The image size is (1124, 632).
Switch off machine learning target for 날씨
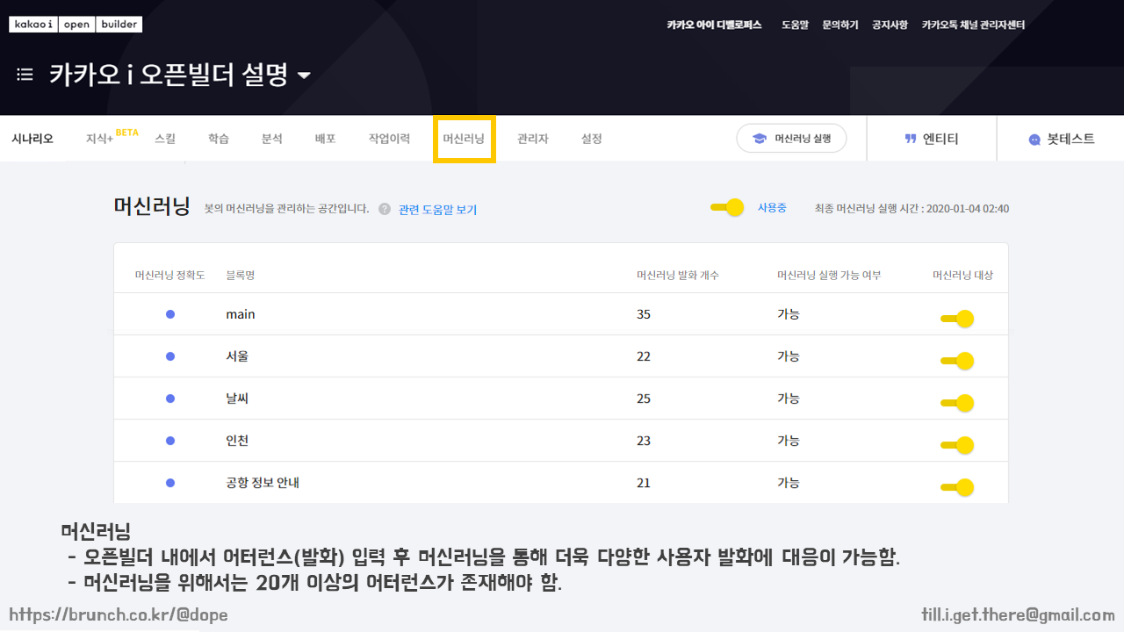point(957,403)
